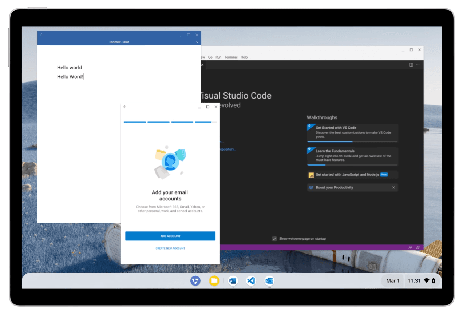
Task: Go back in Outlook setup window
Action: click(x=125, y=107)
